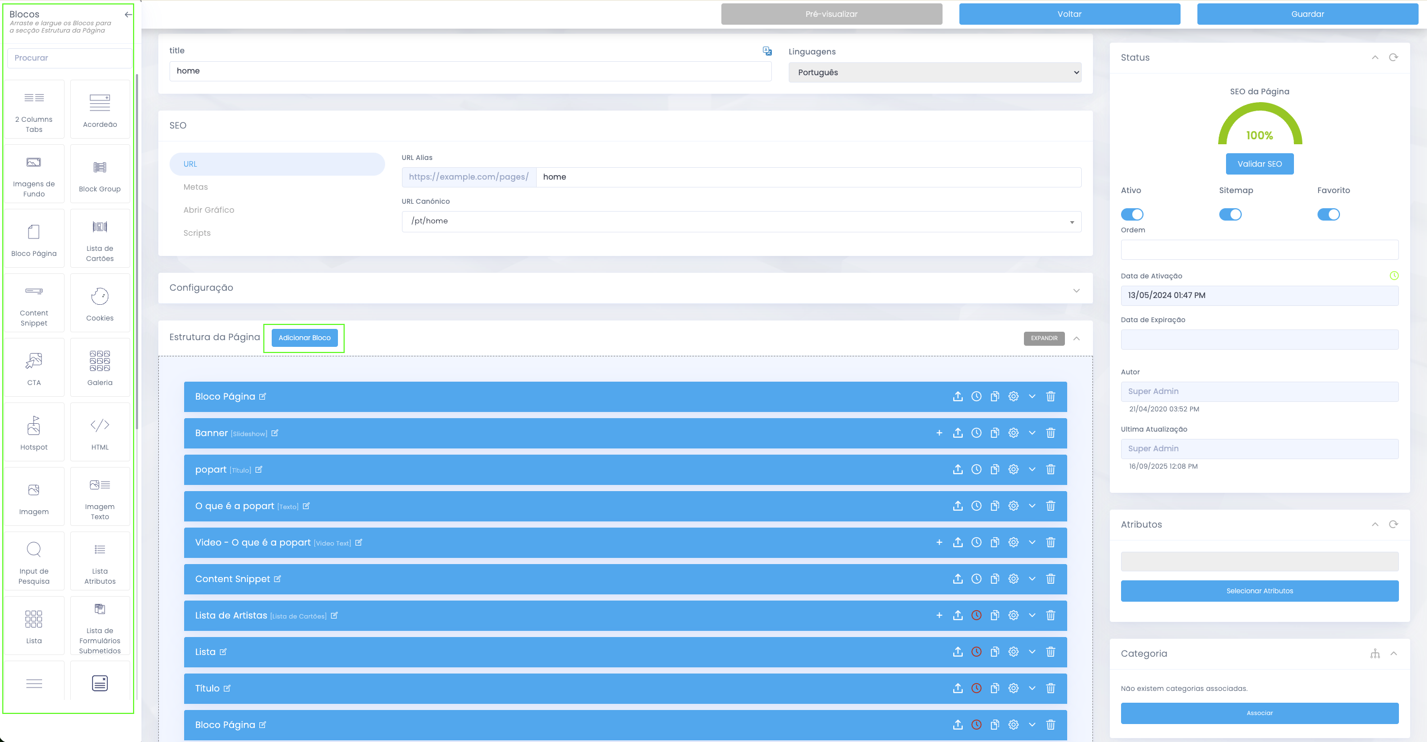Click the Data de Ativação date field
The image size is (1427, 742).
[1260, 296]
